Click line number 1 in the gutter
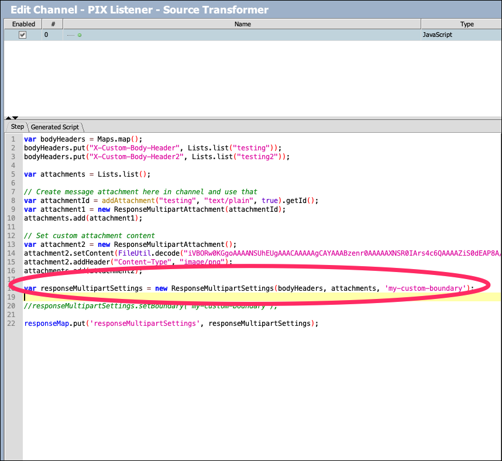This screenshot has height=461, width=502. 13,139
